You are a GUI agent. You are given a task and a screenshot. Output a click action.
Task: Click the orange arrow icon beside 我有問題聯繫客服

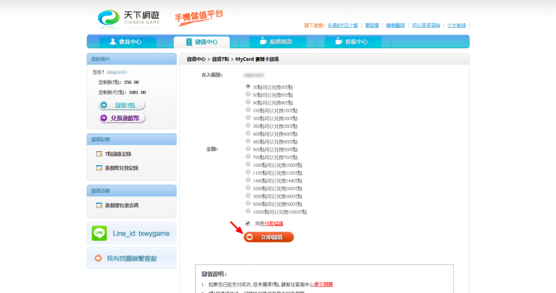tap(98, 258)
